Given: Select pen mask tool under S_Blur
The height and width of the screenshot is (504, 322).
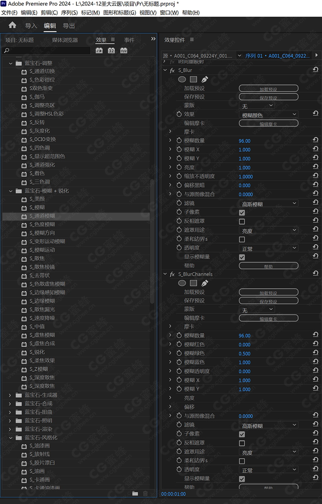Looking at the screenshot, I should click(204, 79).
